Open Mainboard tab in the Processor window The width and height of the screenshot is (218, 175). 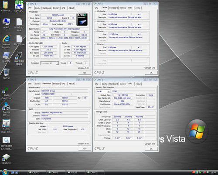47,8
